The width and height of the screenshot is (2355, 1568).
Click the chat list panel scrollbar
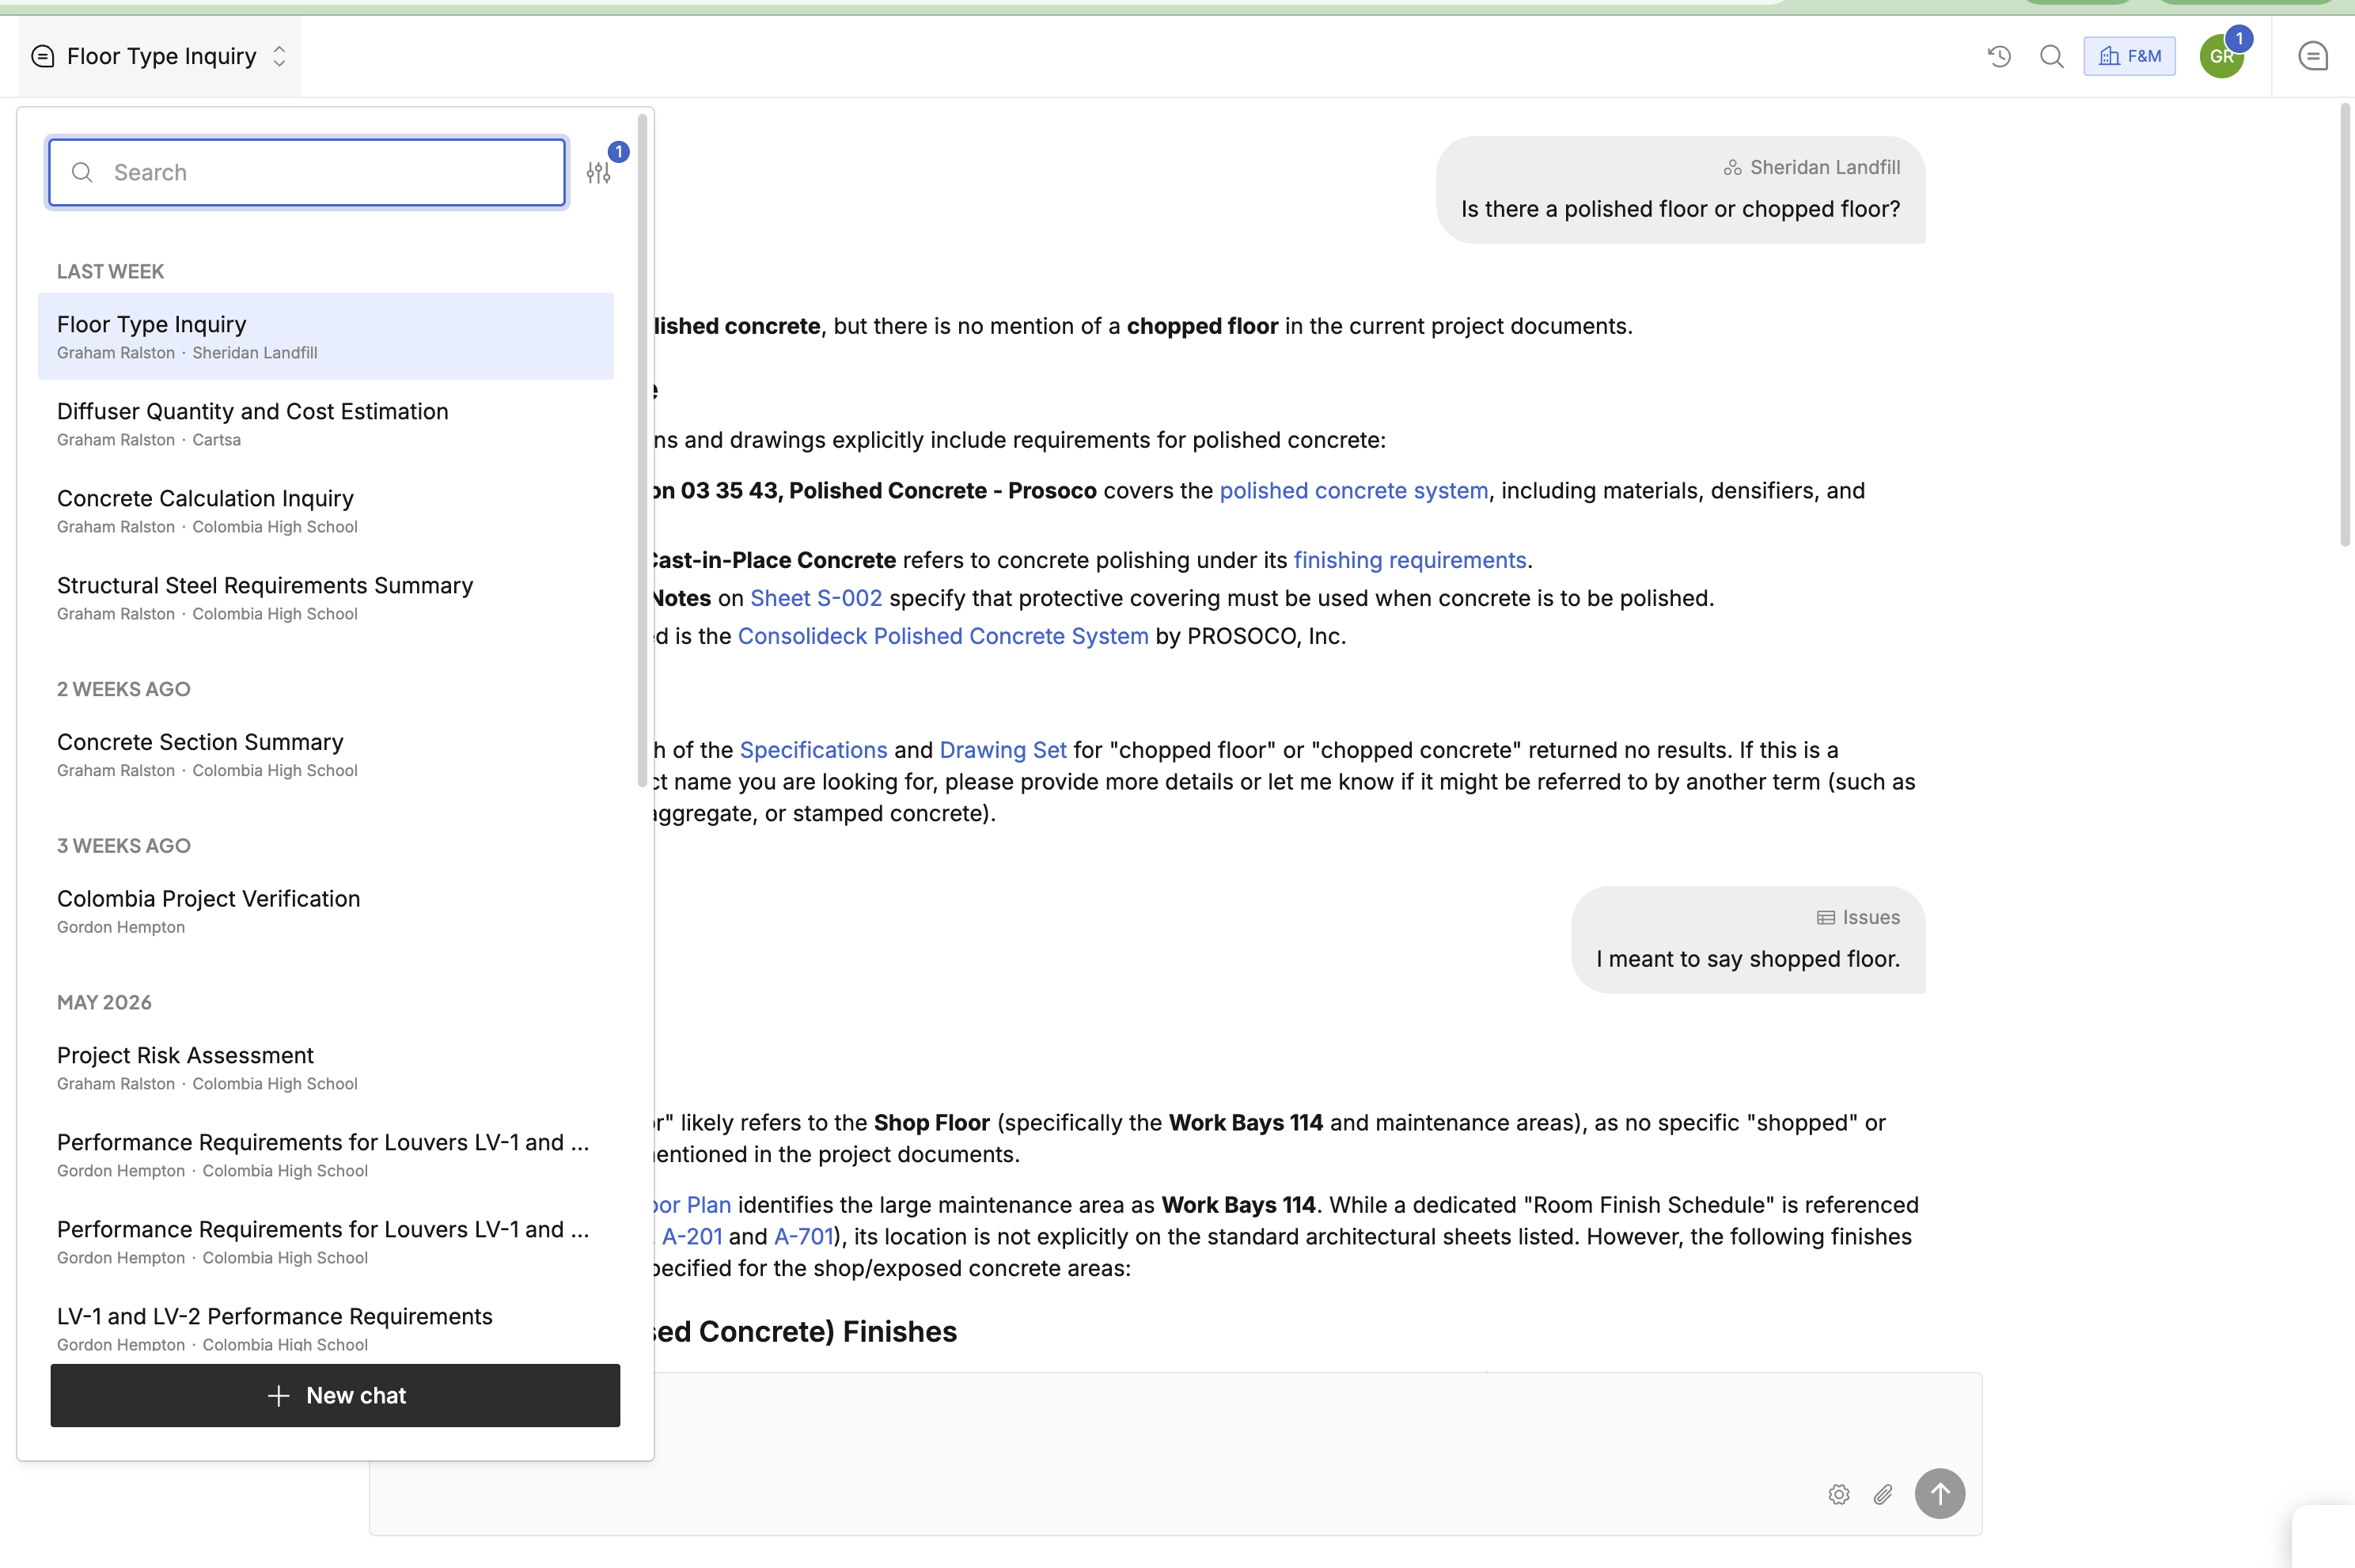coord(642,450)
